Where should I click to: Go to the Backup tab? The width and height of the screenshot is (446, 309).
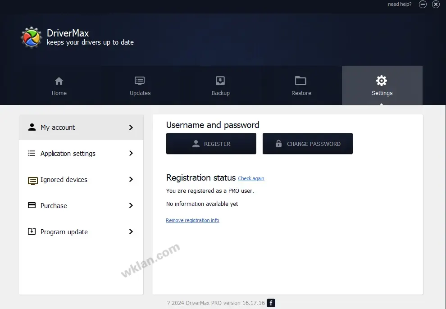tap(221, 86)
